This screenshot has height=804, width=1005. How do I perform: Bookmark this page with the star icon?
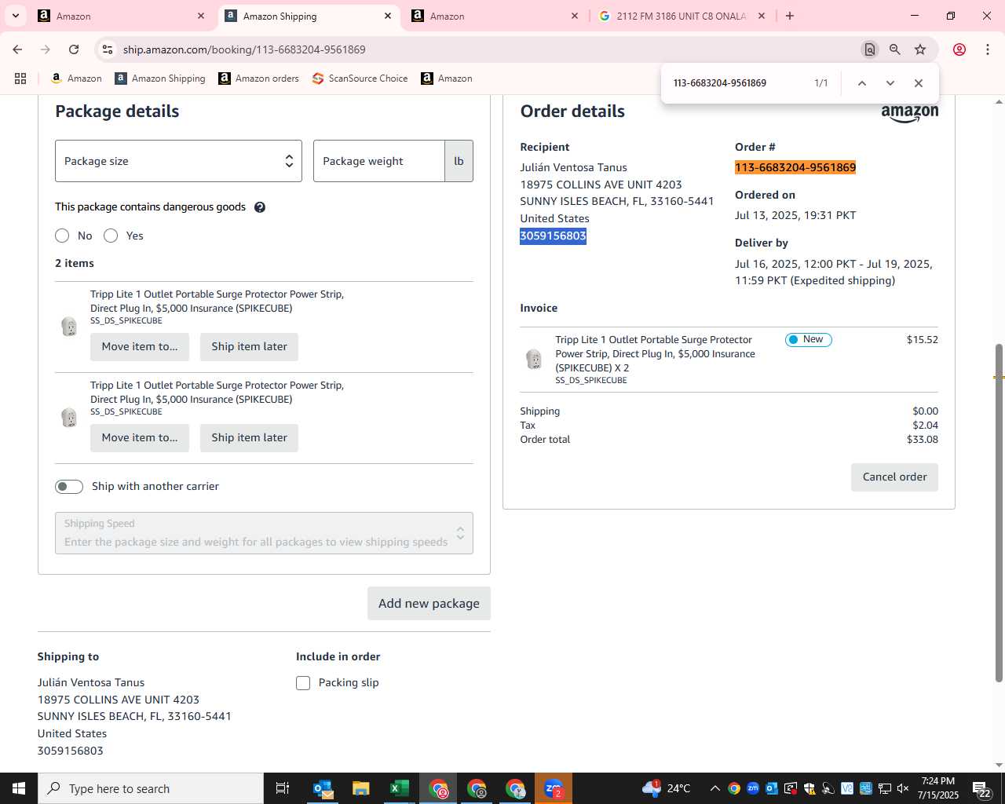pyautogui.click(x=920, y=49)
